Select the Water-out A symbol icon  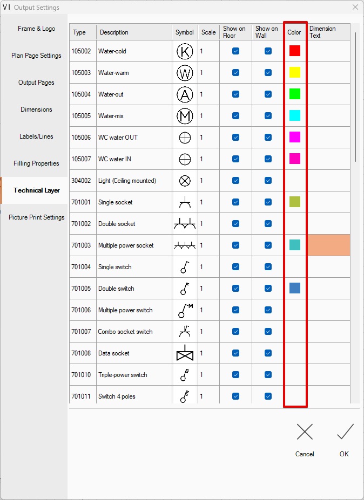pos(185,94)
